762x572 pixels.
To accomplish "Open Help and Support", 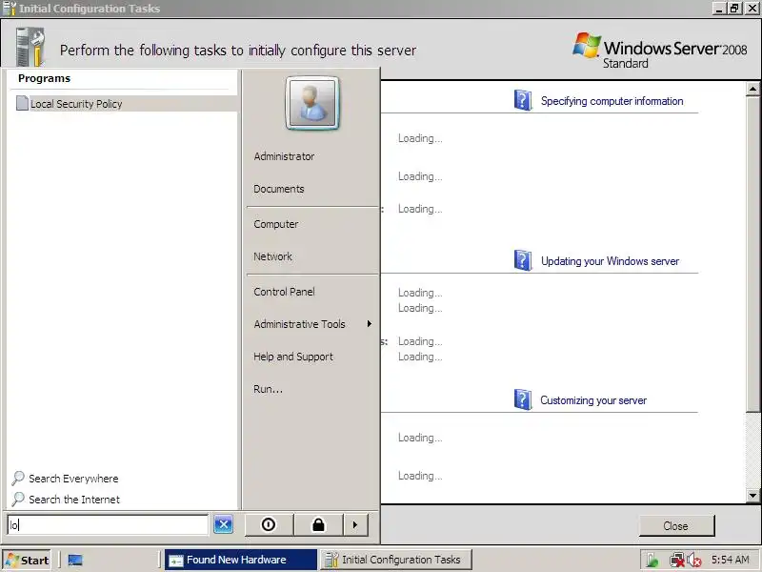I will pyautogui.click(x=293, y=357).
